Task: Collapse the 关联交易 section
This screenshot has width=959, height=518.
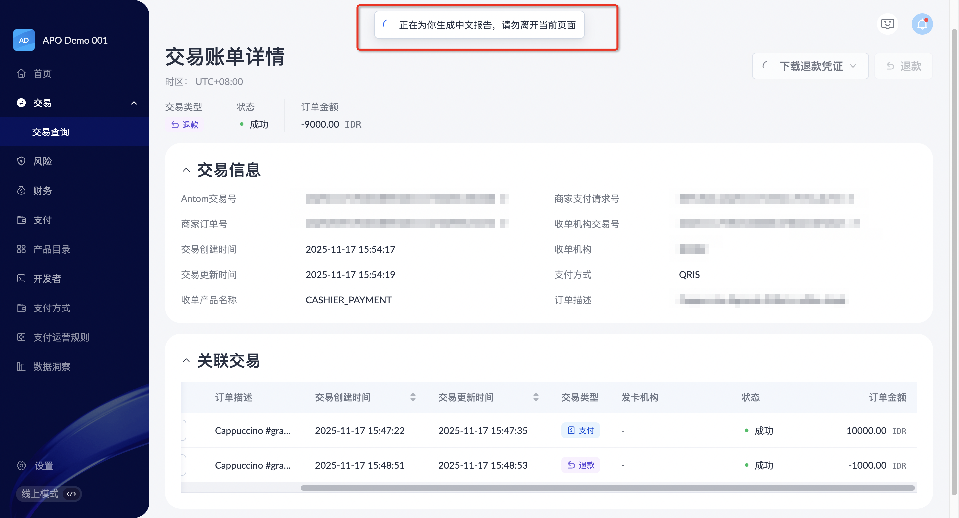Action: pos(186,360)
